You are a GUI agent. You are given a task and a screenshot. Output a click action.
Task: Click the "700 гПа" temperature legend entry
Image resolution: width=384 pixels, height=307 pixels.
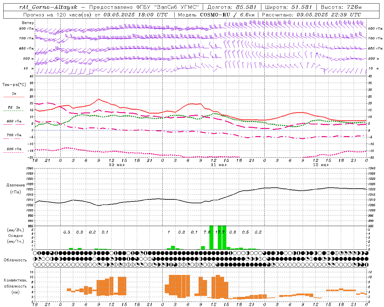[14, 135]
